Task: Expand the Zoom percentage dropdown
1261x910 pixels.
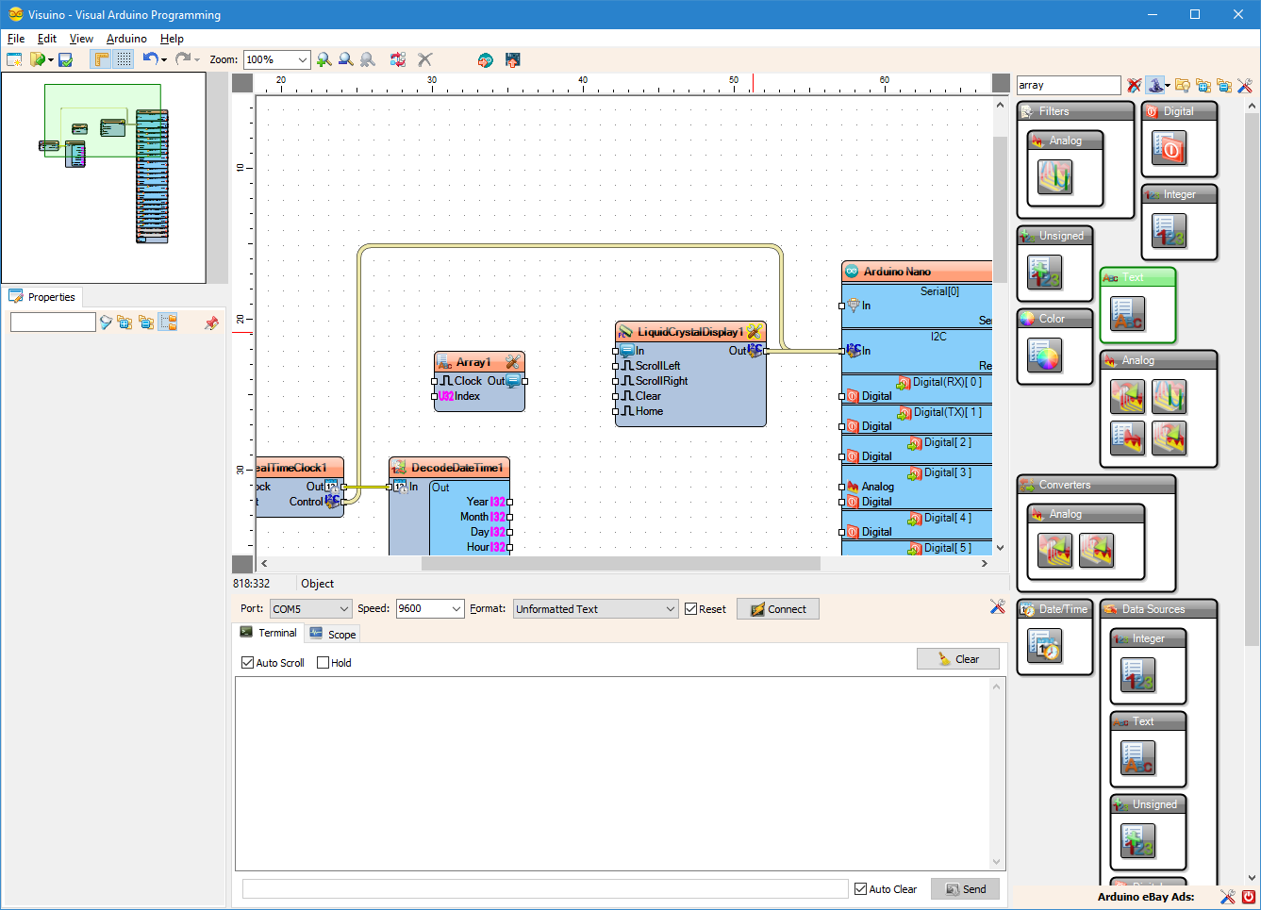Action: 302,59
